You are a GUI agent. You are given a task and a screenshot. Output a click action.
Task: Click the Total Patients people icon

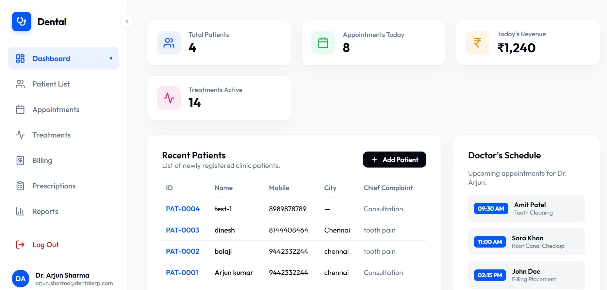click(169, 43)
